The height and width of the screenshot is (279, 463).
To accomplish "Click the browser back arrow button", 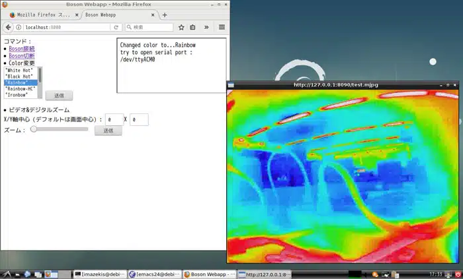I will (8, 27).
